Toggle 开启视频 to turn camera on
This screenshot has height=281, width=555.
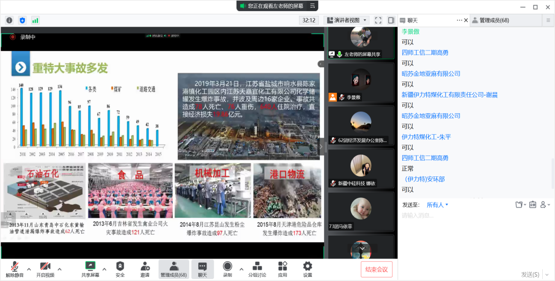pyautogui.click(x=45, y=266)
